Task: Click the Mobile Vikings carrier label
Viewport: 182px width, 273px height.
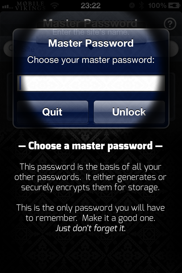Action: click(30, 6)
